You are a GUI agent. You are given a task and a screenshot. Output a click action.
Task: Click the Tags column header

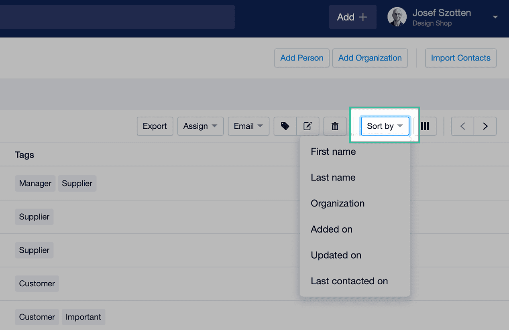(24, 155)
